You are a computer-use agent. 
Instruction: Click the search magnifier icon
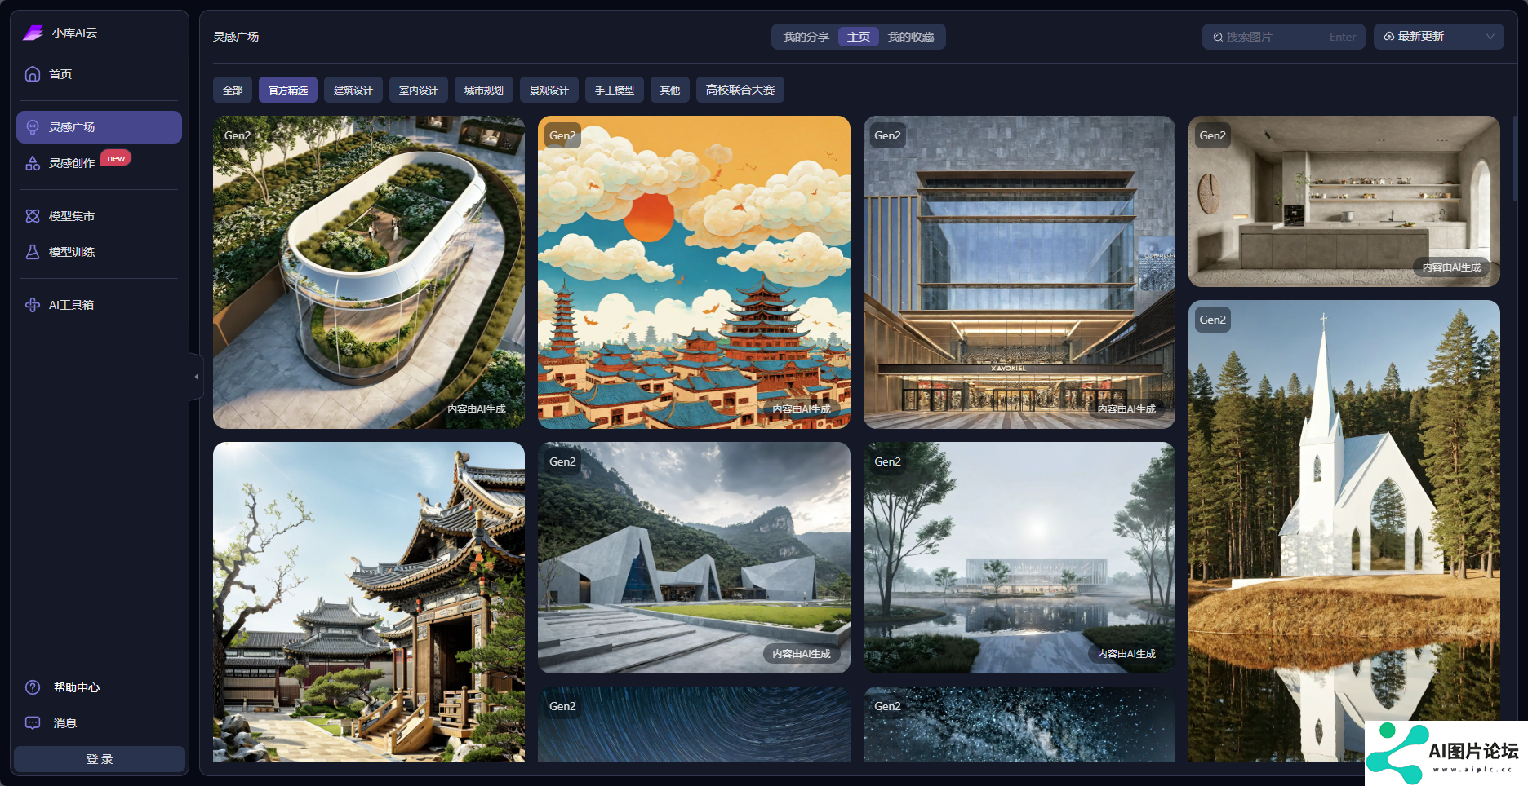click(1218, 37)
